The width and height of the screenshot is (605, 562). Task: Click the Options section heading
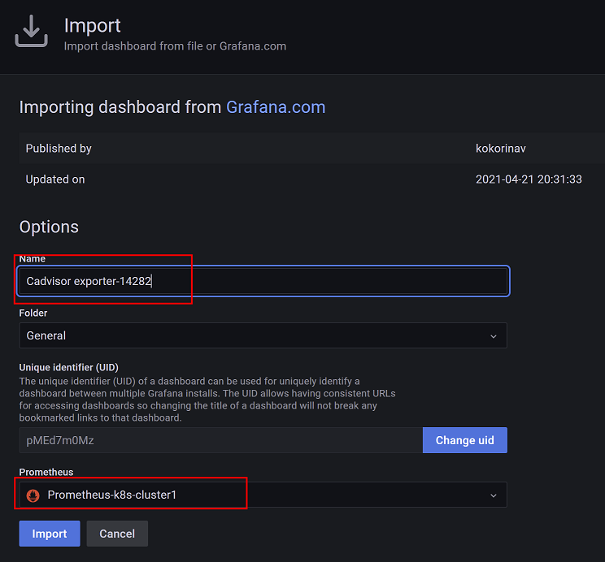(x=49, y=227)
